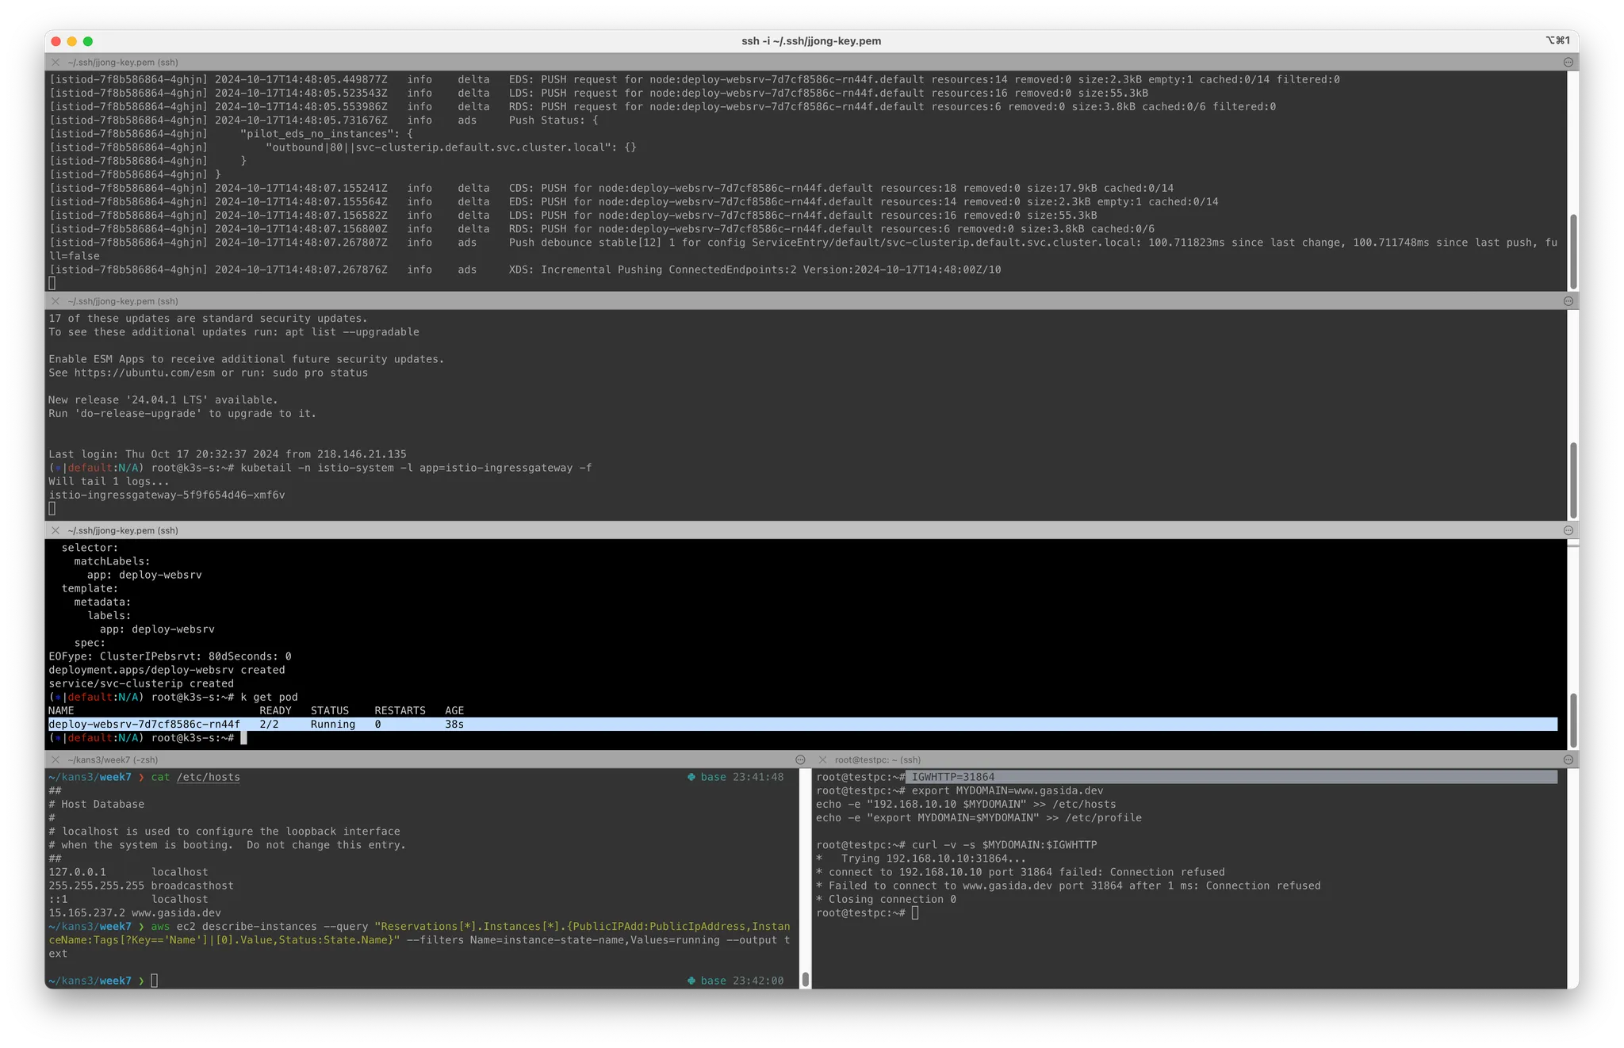
Task: Click scrollbar thumb of kubetail pane
Action: coord(1573,480)
